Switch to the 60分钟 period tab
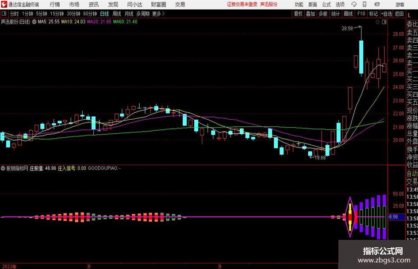 coord(90,14)
